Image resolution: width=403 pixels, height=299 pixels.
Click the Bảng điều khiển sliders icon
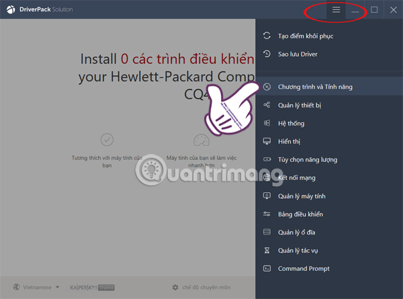coord(267,214)
